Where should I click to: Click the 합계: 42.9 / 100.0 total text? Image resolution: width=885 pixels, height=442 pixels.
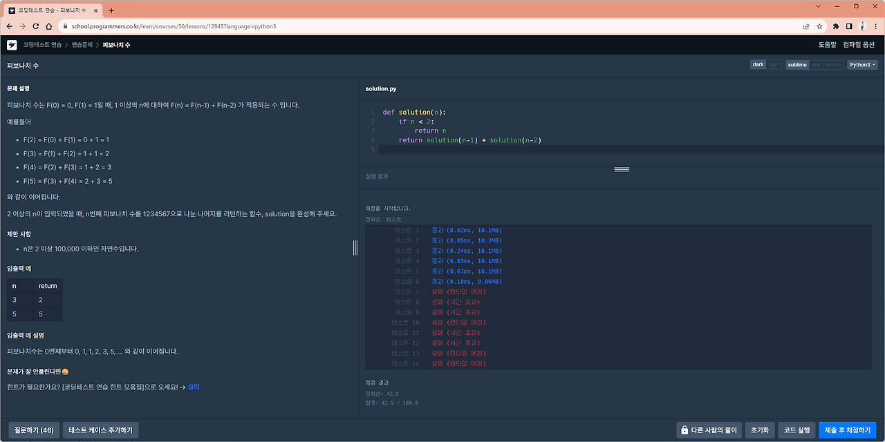pos(391,403)
